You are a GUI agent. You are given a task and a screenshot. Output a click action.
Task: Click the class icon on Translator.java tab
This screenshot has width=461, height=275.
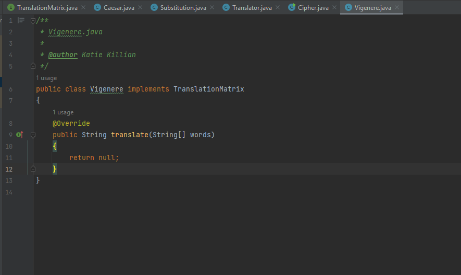point(226,7)
